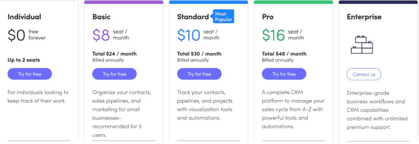Image resolution: width=419 pixels, height=144 pixels.
Task: Click the $0 free forever price
Action: coord(27,35)
